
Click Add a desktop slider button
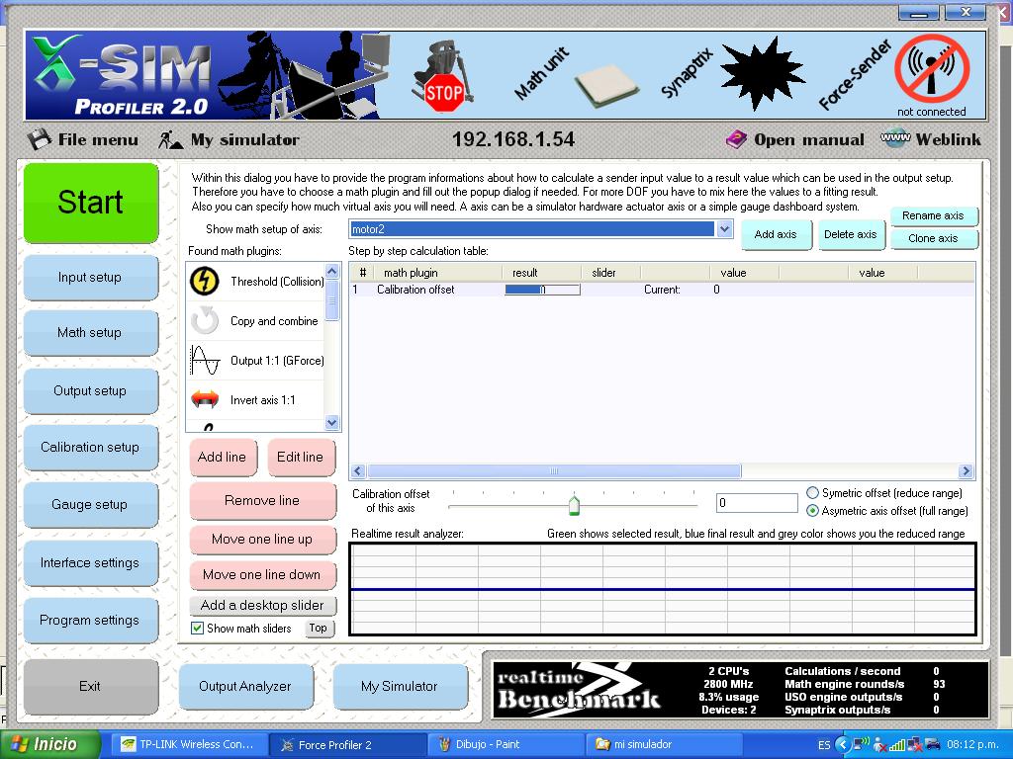[263, 606]
